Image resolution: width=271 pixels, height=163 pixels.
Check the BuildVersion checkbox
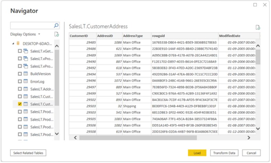(20, 74)
